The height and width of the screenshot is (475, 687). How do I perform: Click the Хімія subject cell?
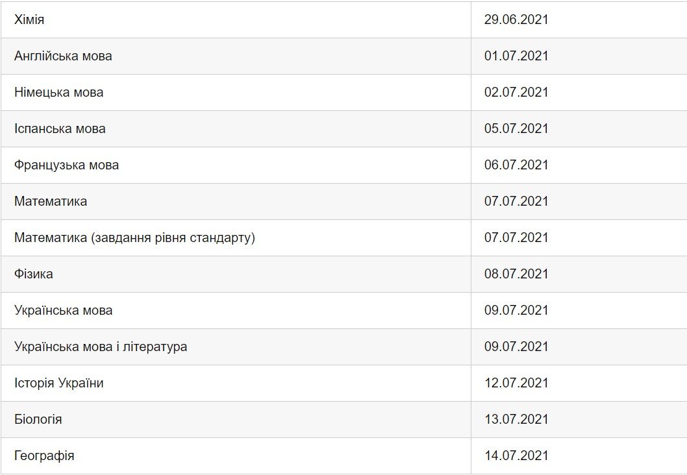29,19
